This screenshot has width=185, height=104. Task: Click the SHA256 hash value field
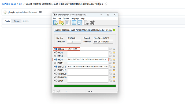[88, 67]
